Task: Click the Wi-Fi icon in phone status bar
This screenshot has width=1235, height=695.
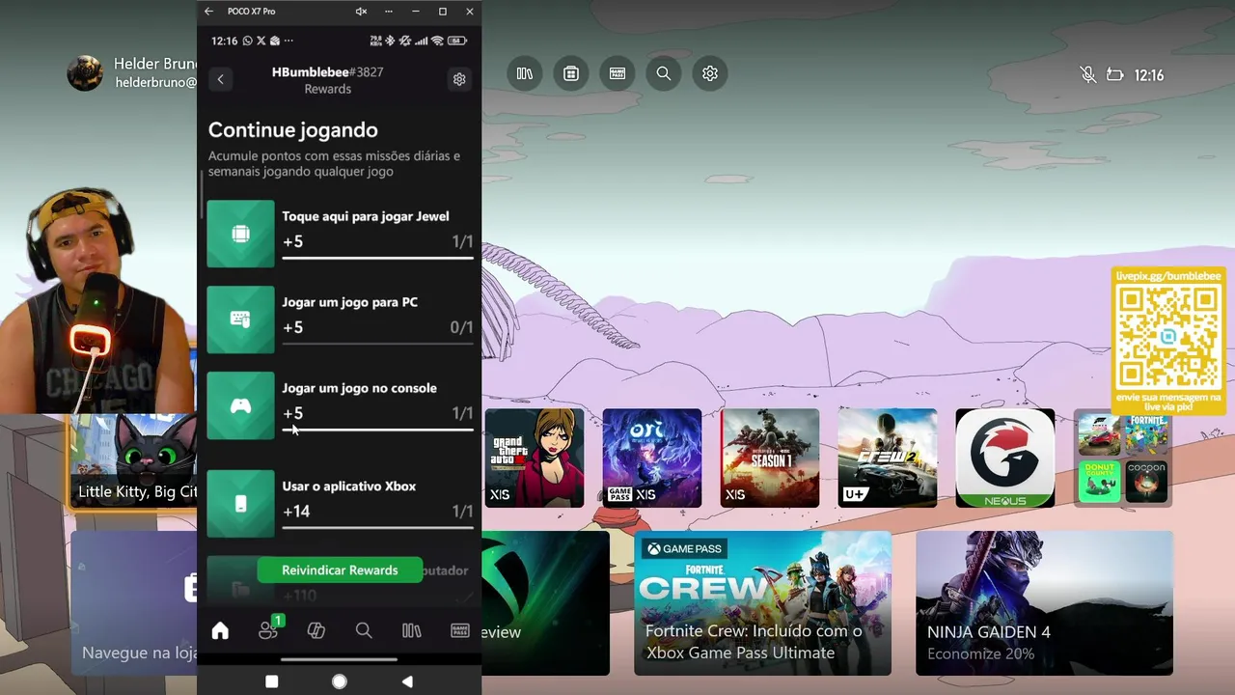Action: pyautogui.click(x=437, y=41)
